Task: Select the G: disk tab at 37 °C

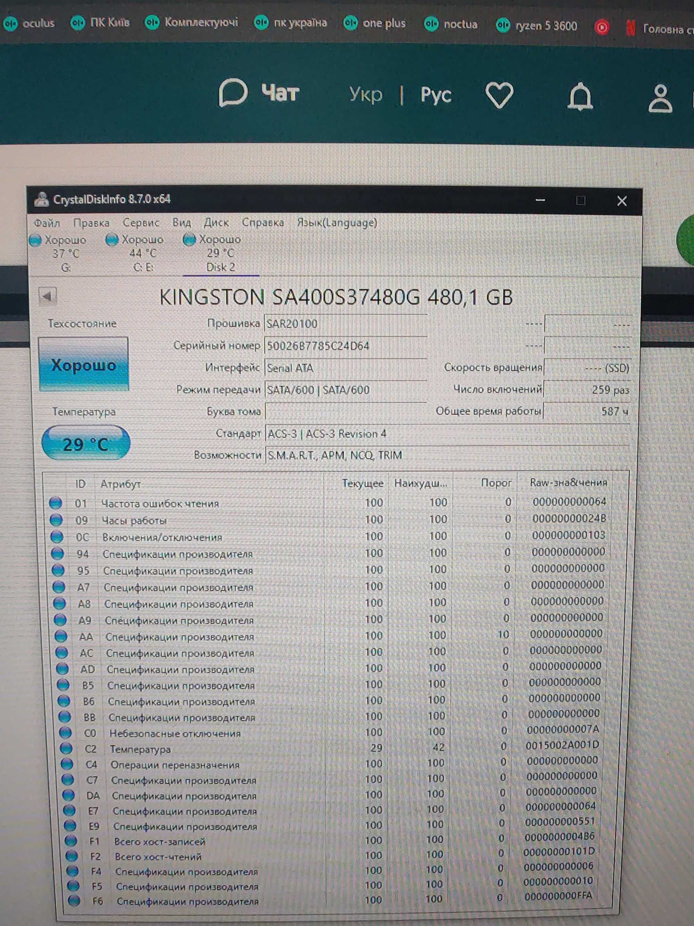Action: point(59,253)
